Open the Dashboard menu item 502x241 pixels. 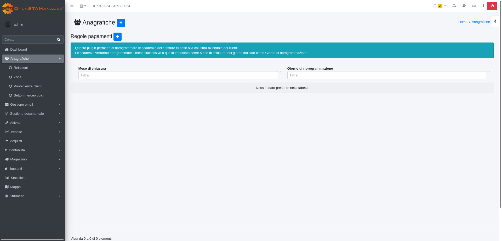tap(19, 50)
